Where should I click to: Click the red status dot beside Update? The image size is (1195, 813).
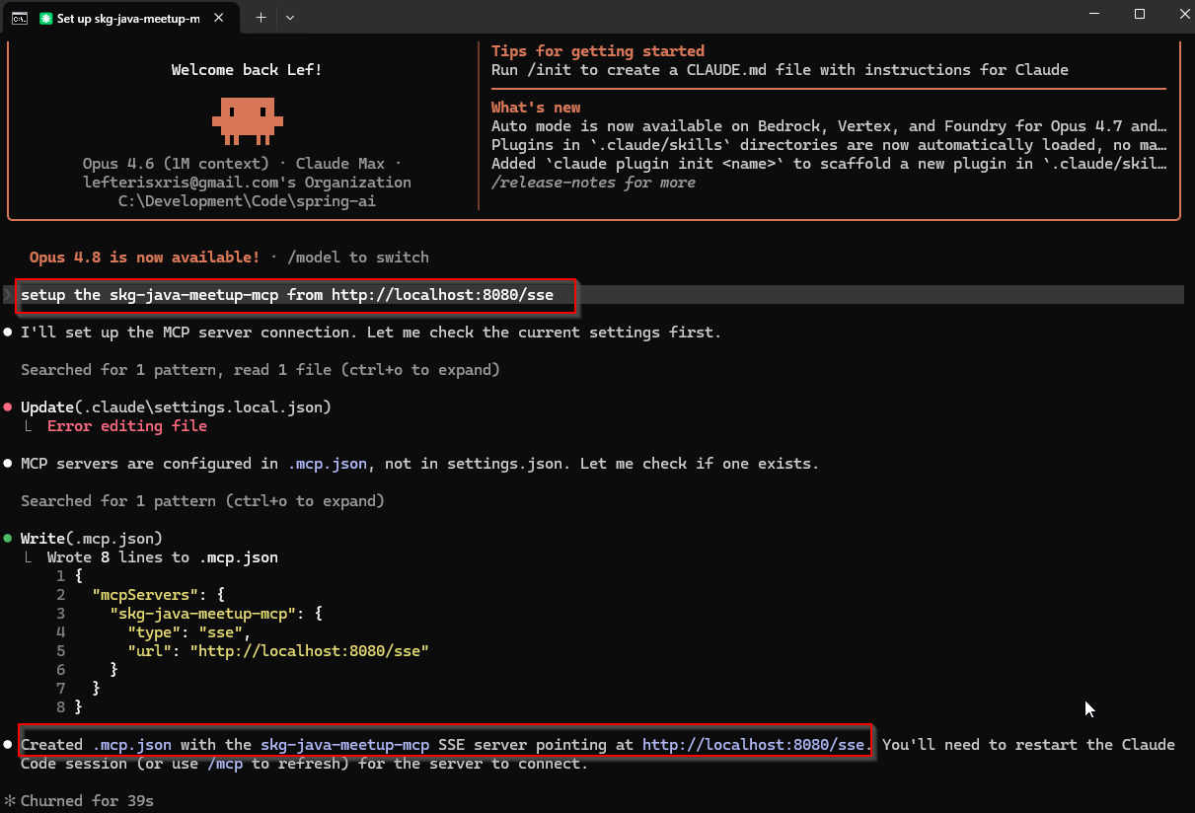8,407
